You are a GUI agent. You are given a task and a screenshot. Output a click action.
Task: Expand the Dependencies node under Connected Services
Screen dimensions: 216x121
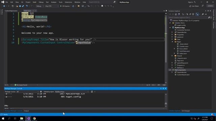coord(172,32)
